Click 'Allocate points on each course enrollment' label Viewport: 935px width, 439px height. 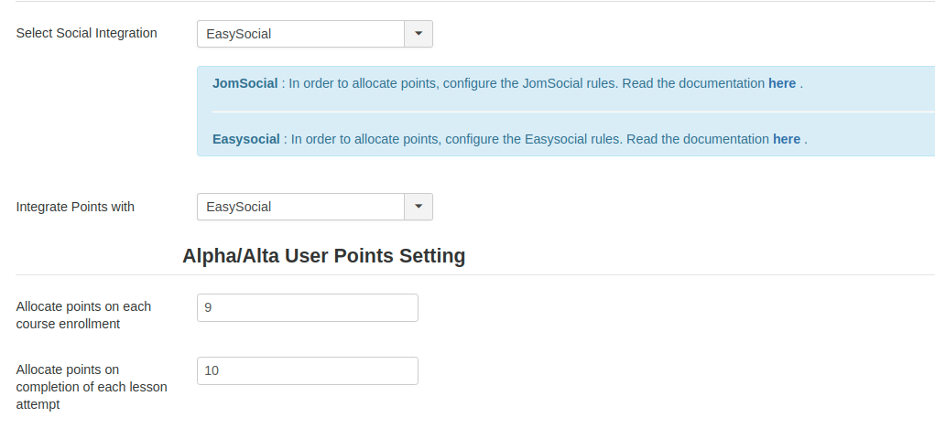tap(83, 315)
